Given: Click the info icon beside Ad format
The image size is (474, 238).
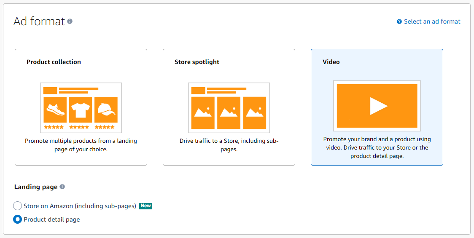Looking at the screenshot, I should tap(70, 21).
